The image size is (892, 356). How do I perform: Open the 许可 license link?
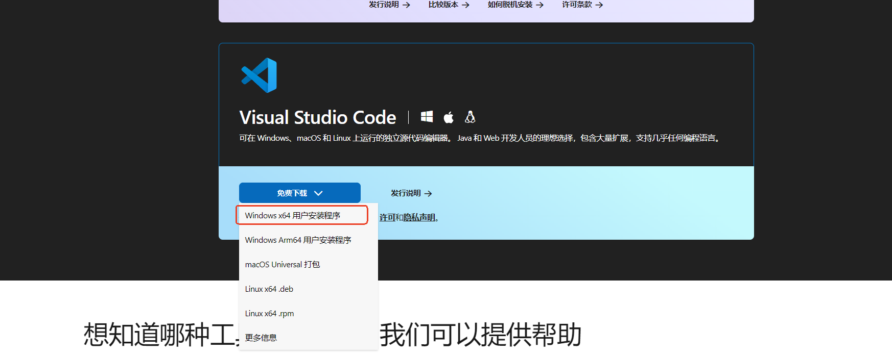coord(387,217)
